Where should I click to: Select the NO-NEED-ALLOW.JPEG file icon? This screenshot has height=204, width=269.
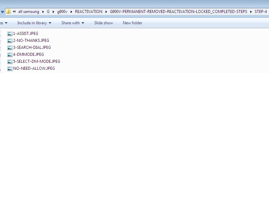[10, 68]
